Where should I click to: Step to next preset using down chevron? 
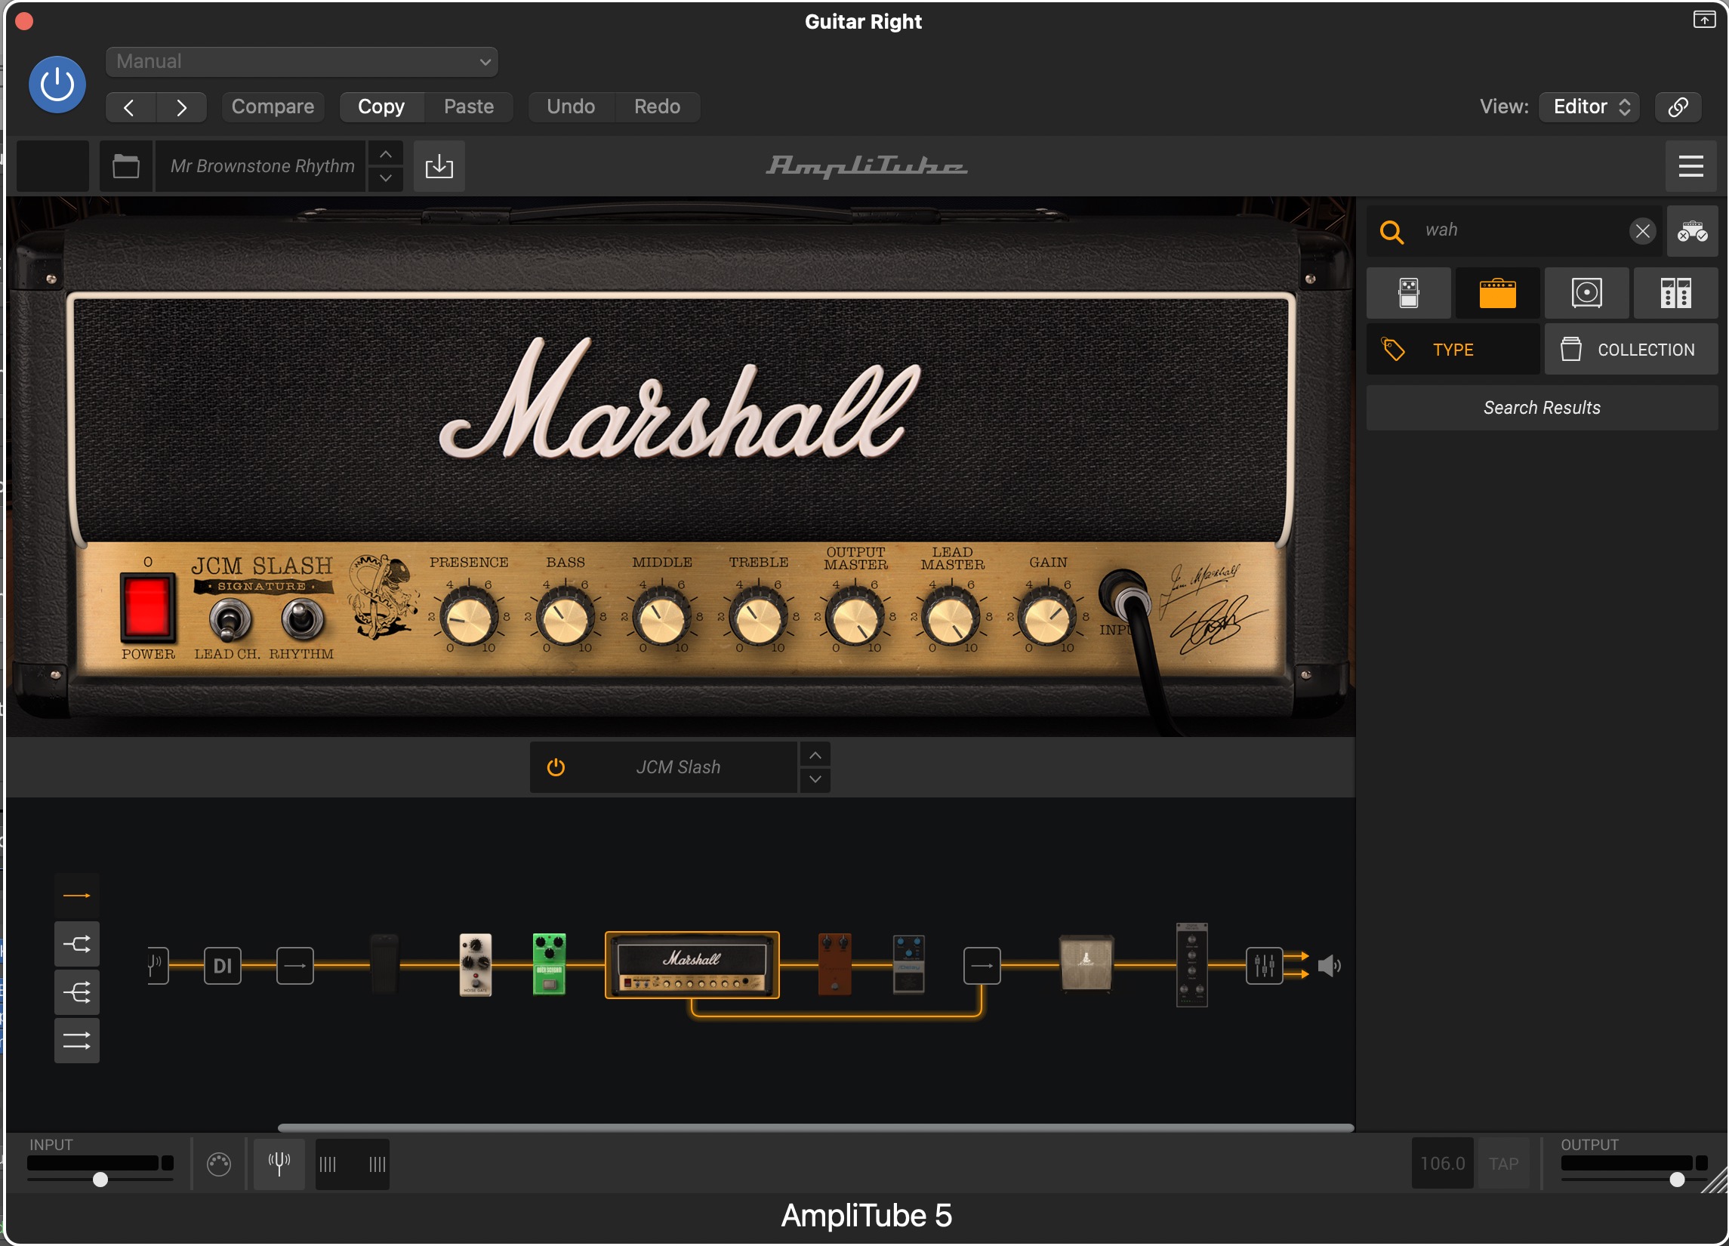pyautogui.click(x=386, y=178)
